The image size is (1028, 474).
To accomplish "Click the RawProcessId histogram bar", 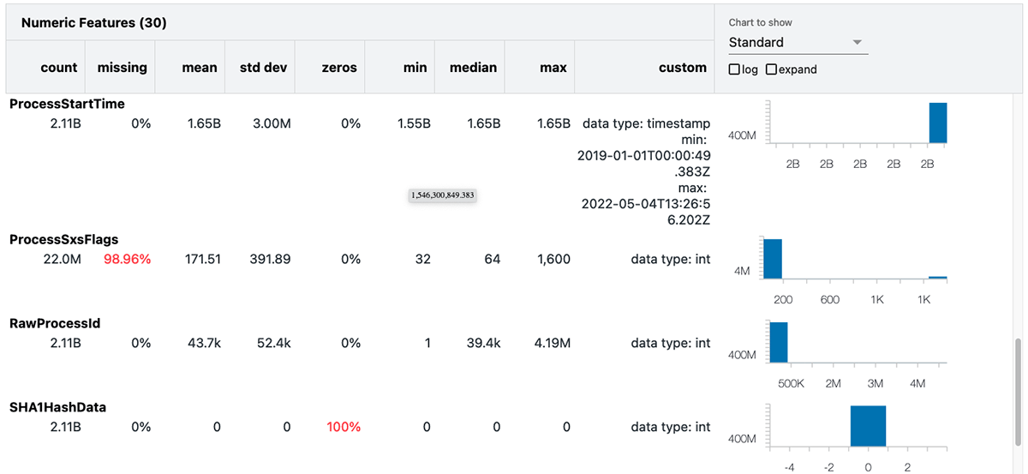I will (778, 342).
